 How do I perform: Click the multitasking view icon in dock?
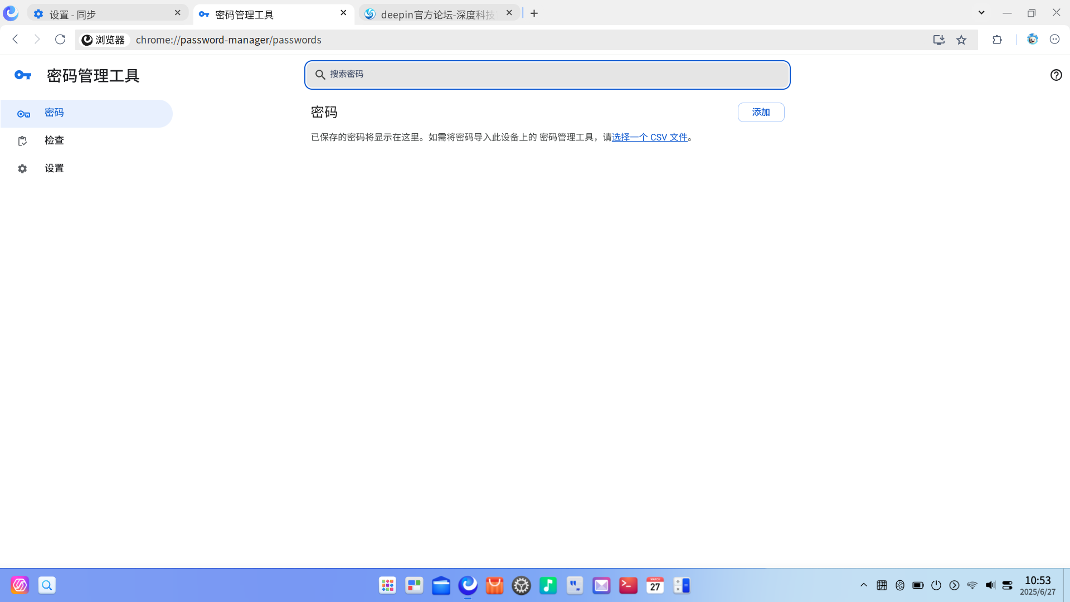(x=414, y=585)
